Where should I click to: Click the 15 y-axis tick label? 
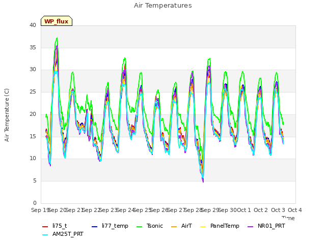coord(33,136)
